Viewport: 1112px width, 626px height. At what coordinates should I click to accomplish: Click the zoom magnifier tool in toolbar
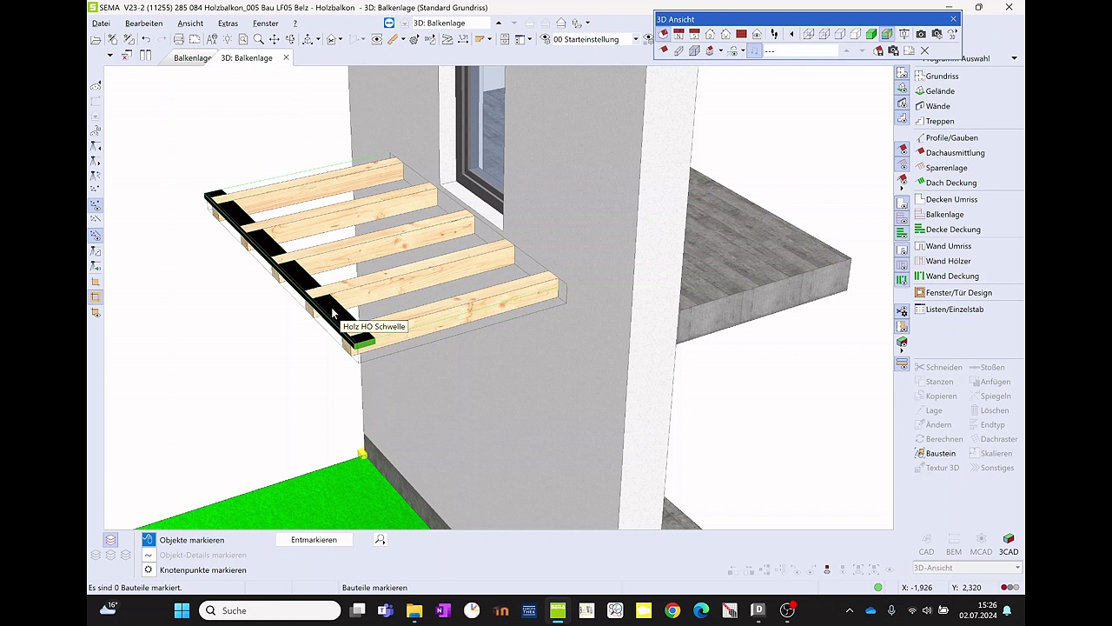click(x=258, y=39)
